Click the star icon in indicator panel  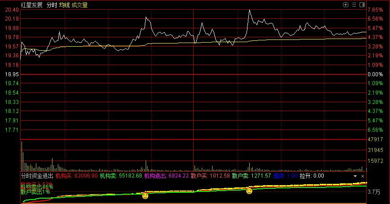(x=362, y=176)
